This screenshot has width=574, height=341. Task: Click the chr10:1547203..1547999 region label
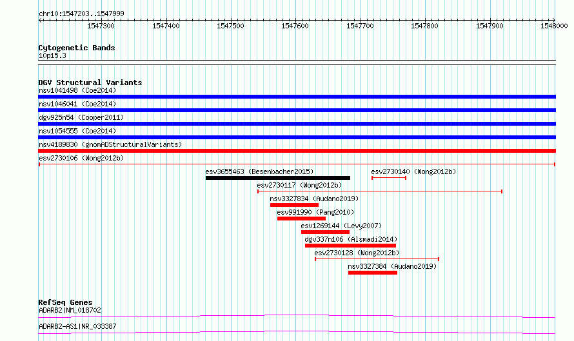click(81, 14)
